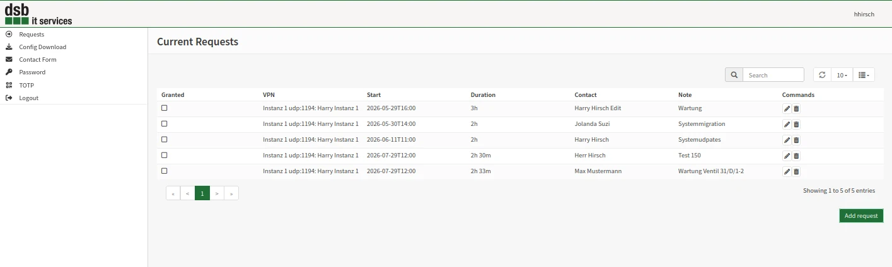Delete the Test 150 request

(x=796, y=156)
